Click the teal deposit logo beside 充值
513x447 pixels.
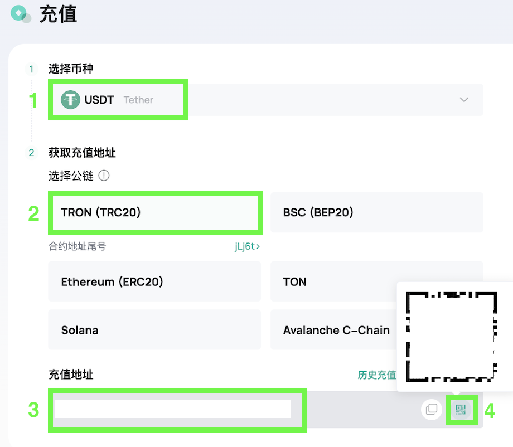(21, 14)
